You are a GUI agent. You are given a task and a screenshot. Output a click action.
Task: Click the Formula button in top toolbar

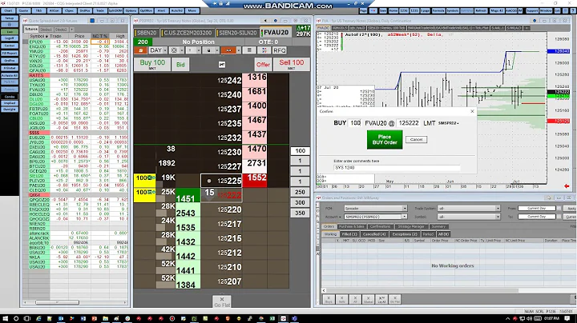[438, 10]
